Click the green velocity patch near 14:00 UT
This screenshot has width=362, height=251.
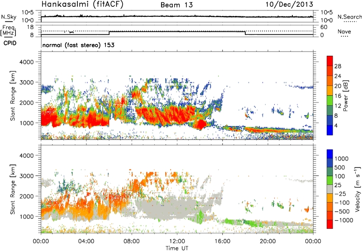(x=200, y=216)
